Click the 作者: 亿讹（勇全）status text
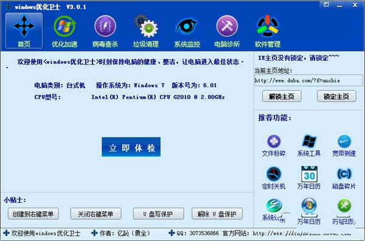The height and width of the screenshot is (241, 365). [125, 233]
